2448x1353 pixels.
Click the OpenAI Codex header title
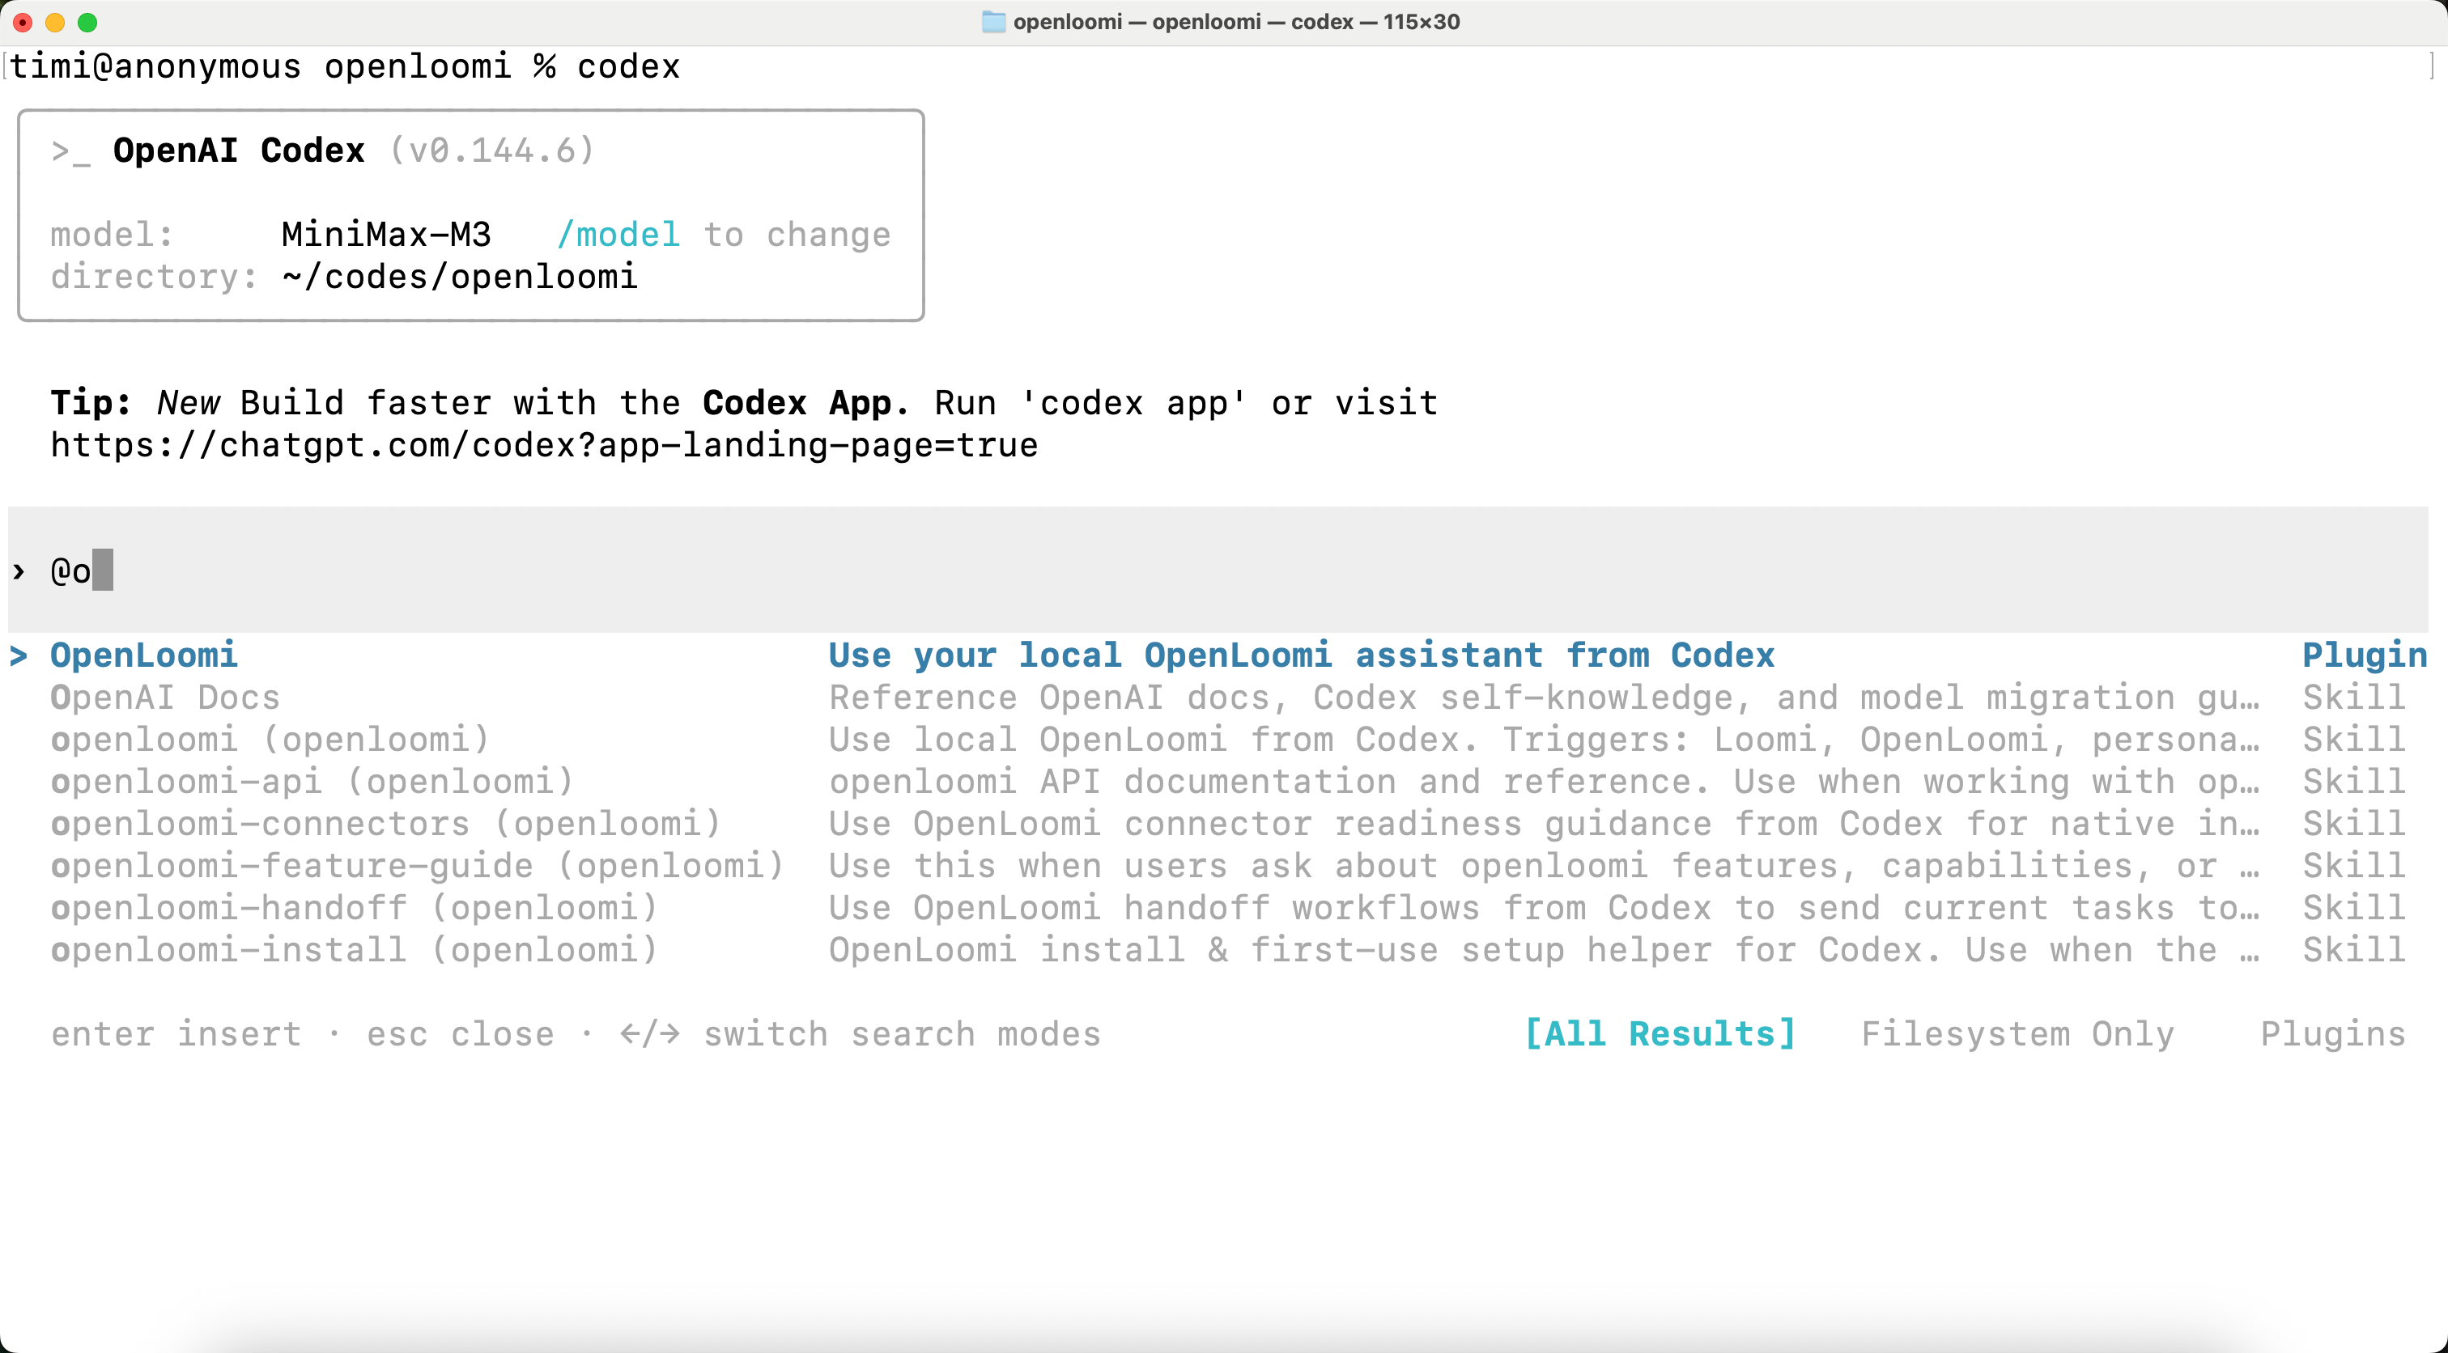coord(239,151)
